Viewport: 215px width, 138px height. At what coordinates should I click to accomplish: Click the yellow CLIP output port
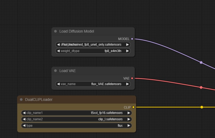(x=133, y=107)
